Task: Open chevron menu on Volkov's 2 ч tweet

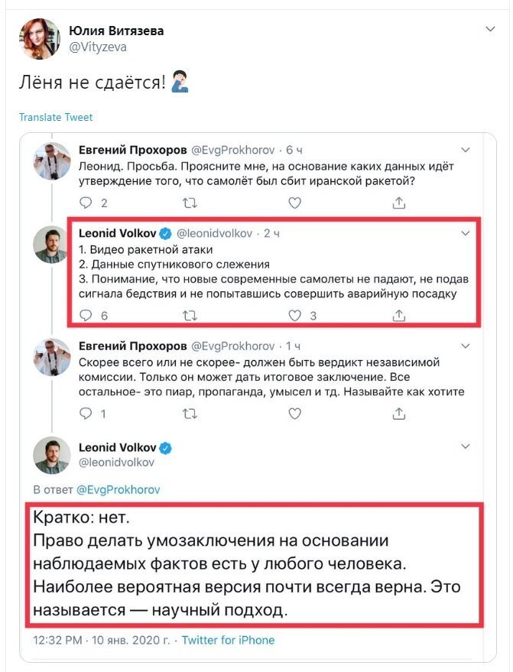Action: [466, 234]
